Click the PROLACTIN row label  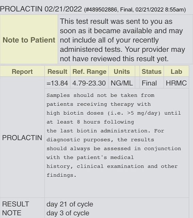[22, 138]
